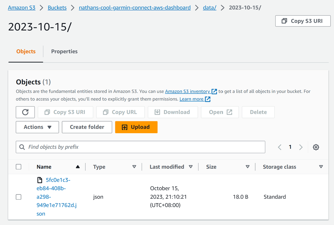Open the Buckets breadcrumb link
Image resolution: width=334 pixels, height=225 pixels.
[x=57, y=7]
